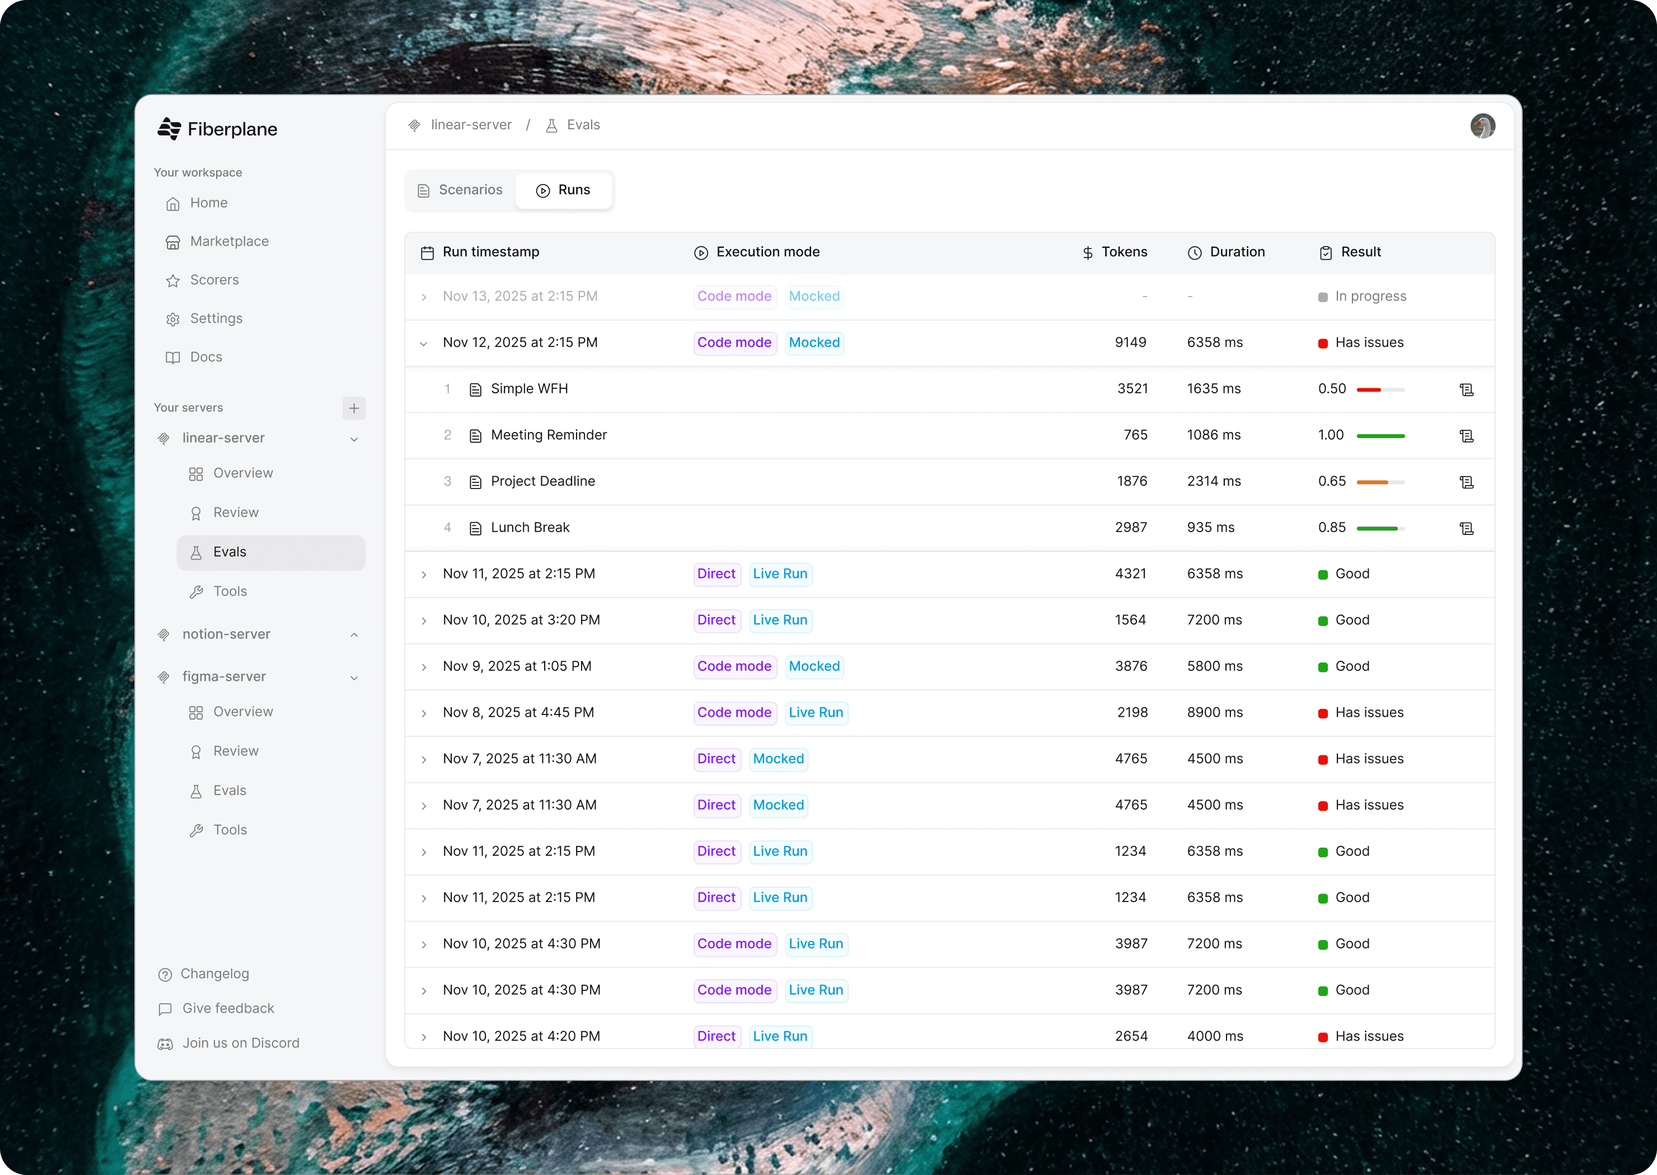The image size is (1657, 1175).
Task: Click add server plus button
Action: click(353, 408)
